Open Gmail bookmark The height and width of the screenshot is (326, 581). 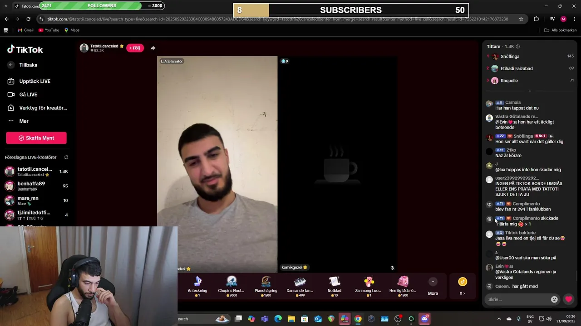pyautogui.click(x=25, y=30)
